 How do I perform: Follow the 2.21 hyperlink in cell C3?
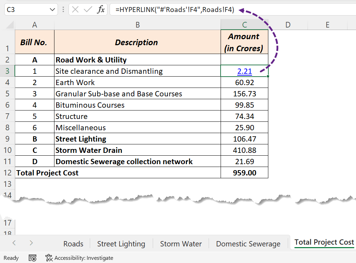tap(245, 71)
